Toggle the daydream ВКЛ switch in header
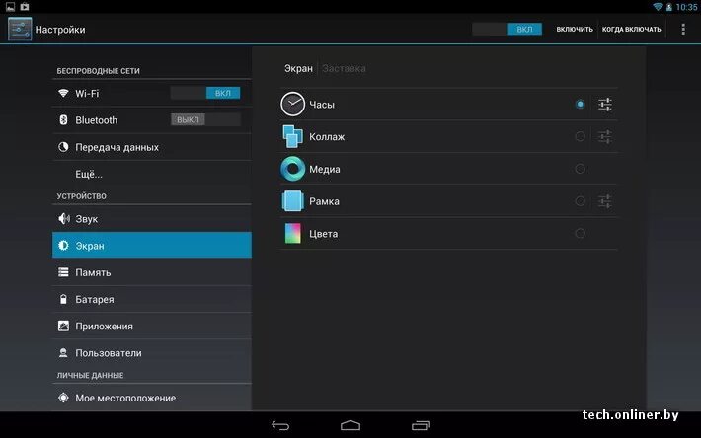This screenshot has width=701, height=438. click(x=506, y=29)
